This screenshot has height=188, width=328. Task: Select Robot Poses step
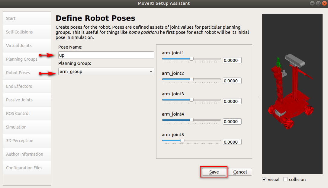click(x=27, y=73)
